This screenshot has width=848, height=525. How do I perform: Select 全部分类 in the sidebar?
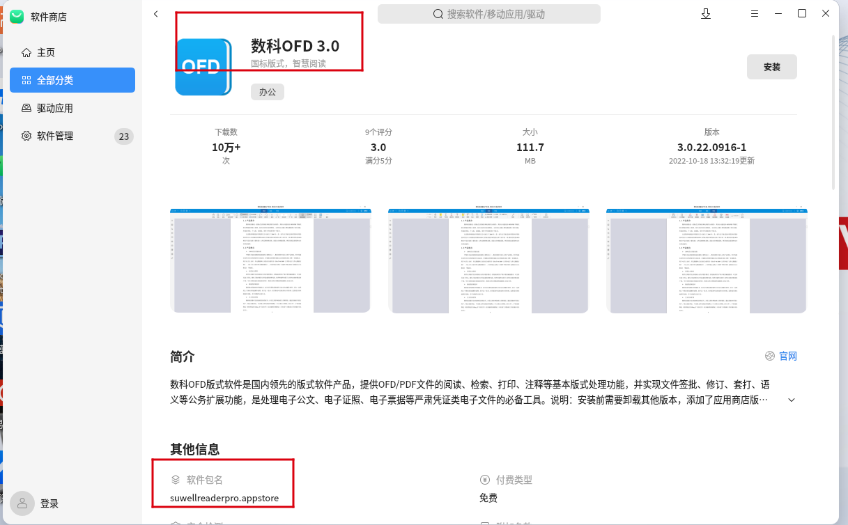[55, 81]
